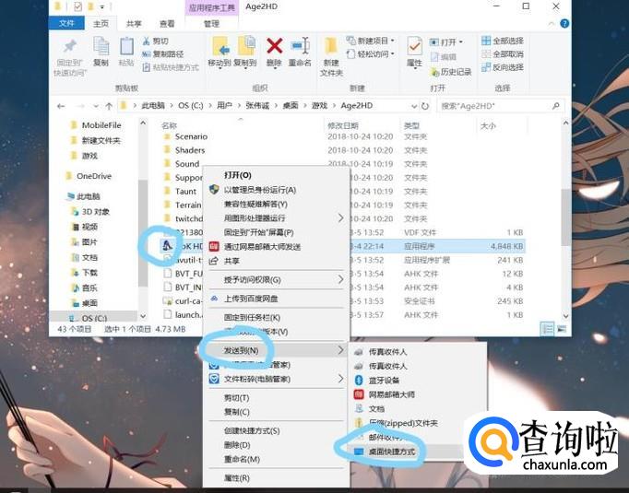Click the Back navigation arrow
The width and height of the screenshot is (629, 493).
pyautogui.click(x=61, y=106)
